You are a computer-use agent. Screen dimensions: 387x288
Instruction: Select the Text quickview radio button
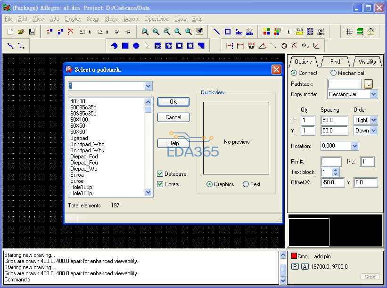click(x=246, y=184)
